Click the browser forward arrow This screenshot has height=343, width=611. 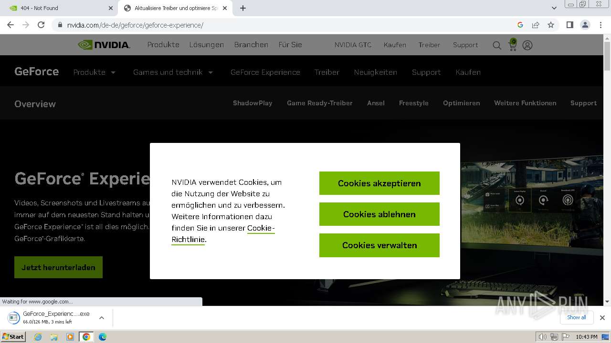click(26, 25)
